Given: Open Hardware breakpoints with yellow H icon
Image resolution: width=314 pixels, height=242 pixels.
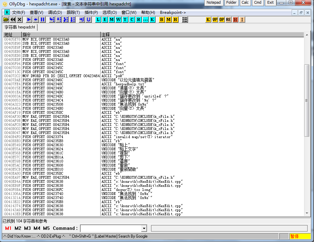Looking at the screenshot, I should click(175, 20).
